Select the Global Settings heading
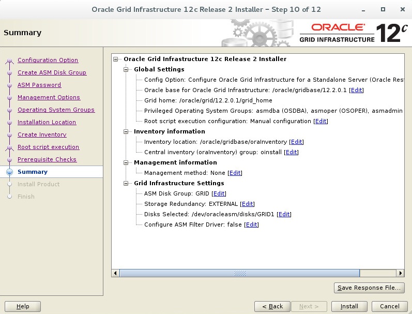The height and width of the screenshot is (314, 412). coord(159,69)
